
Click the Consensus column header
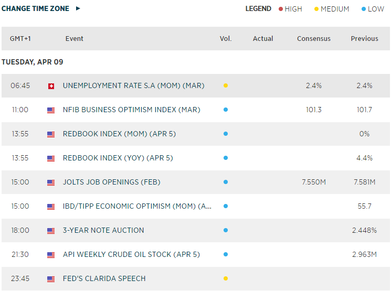click(314, 38)
